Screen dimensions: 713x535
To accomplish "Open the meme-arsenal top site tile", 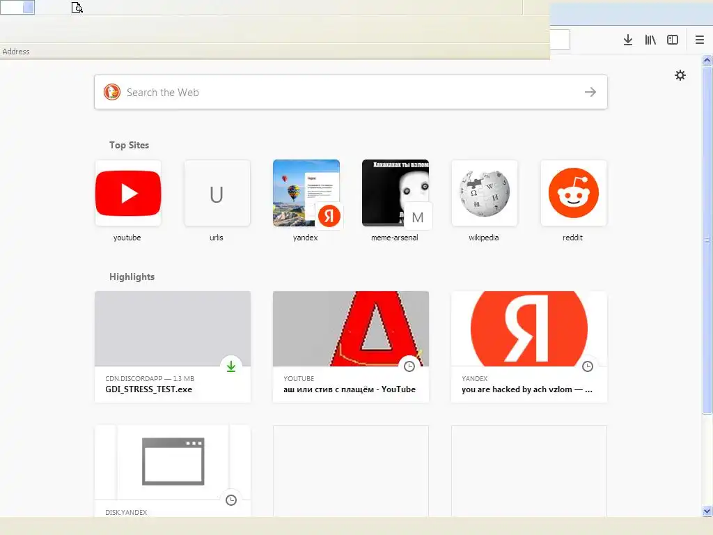I will [x=395, y=193].
